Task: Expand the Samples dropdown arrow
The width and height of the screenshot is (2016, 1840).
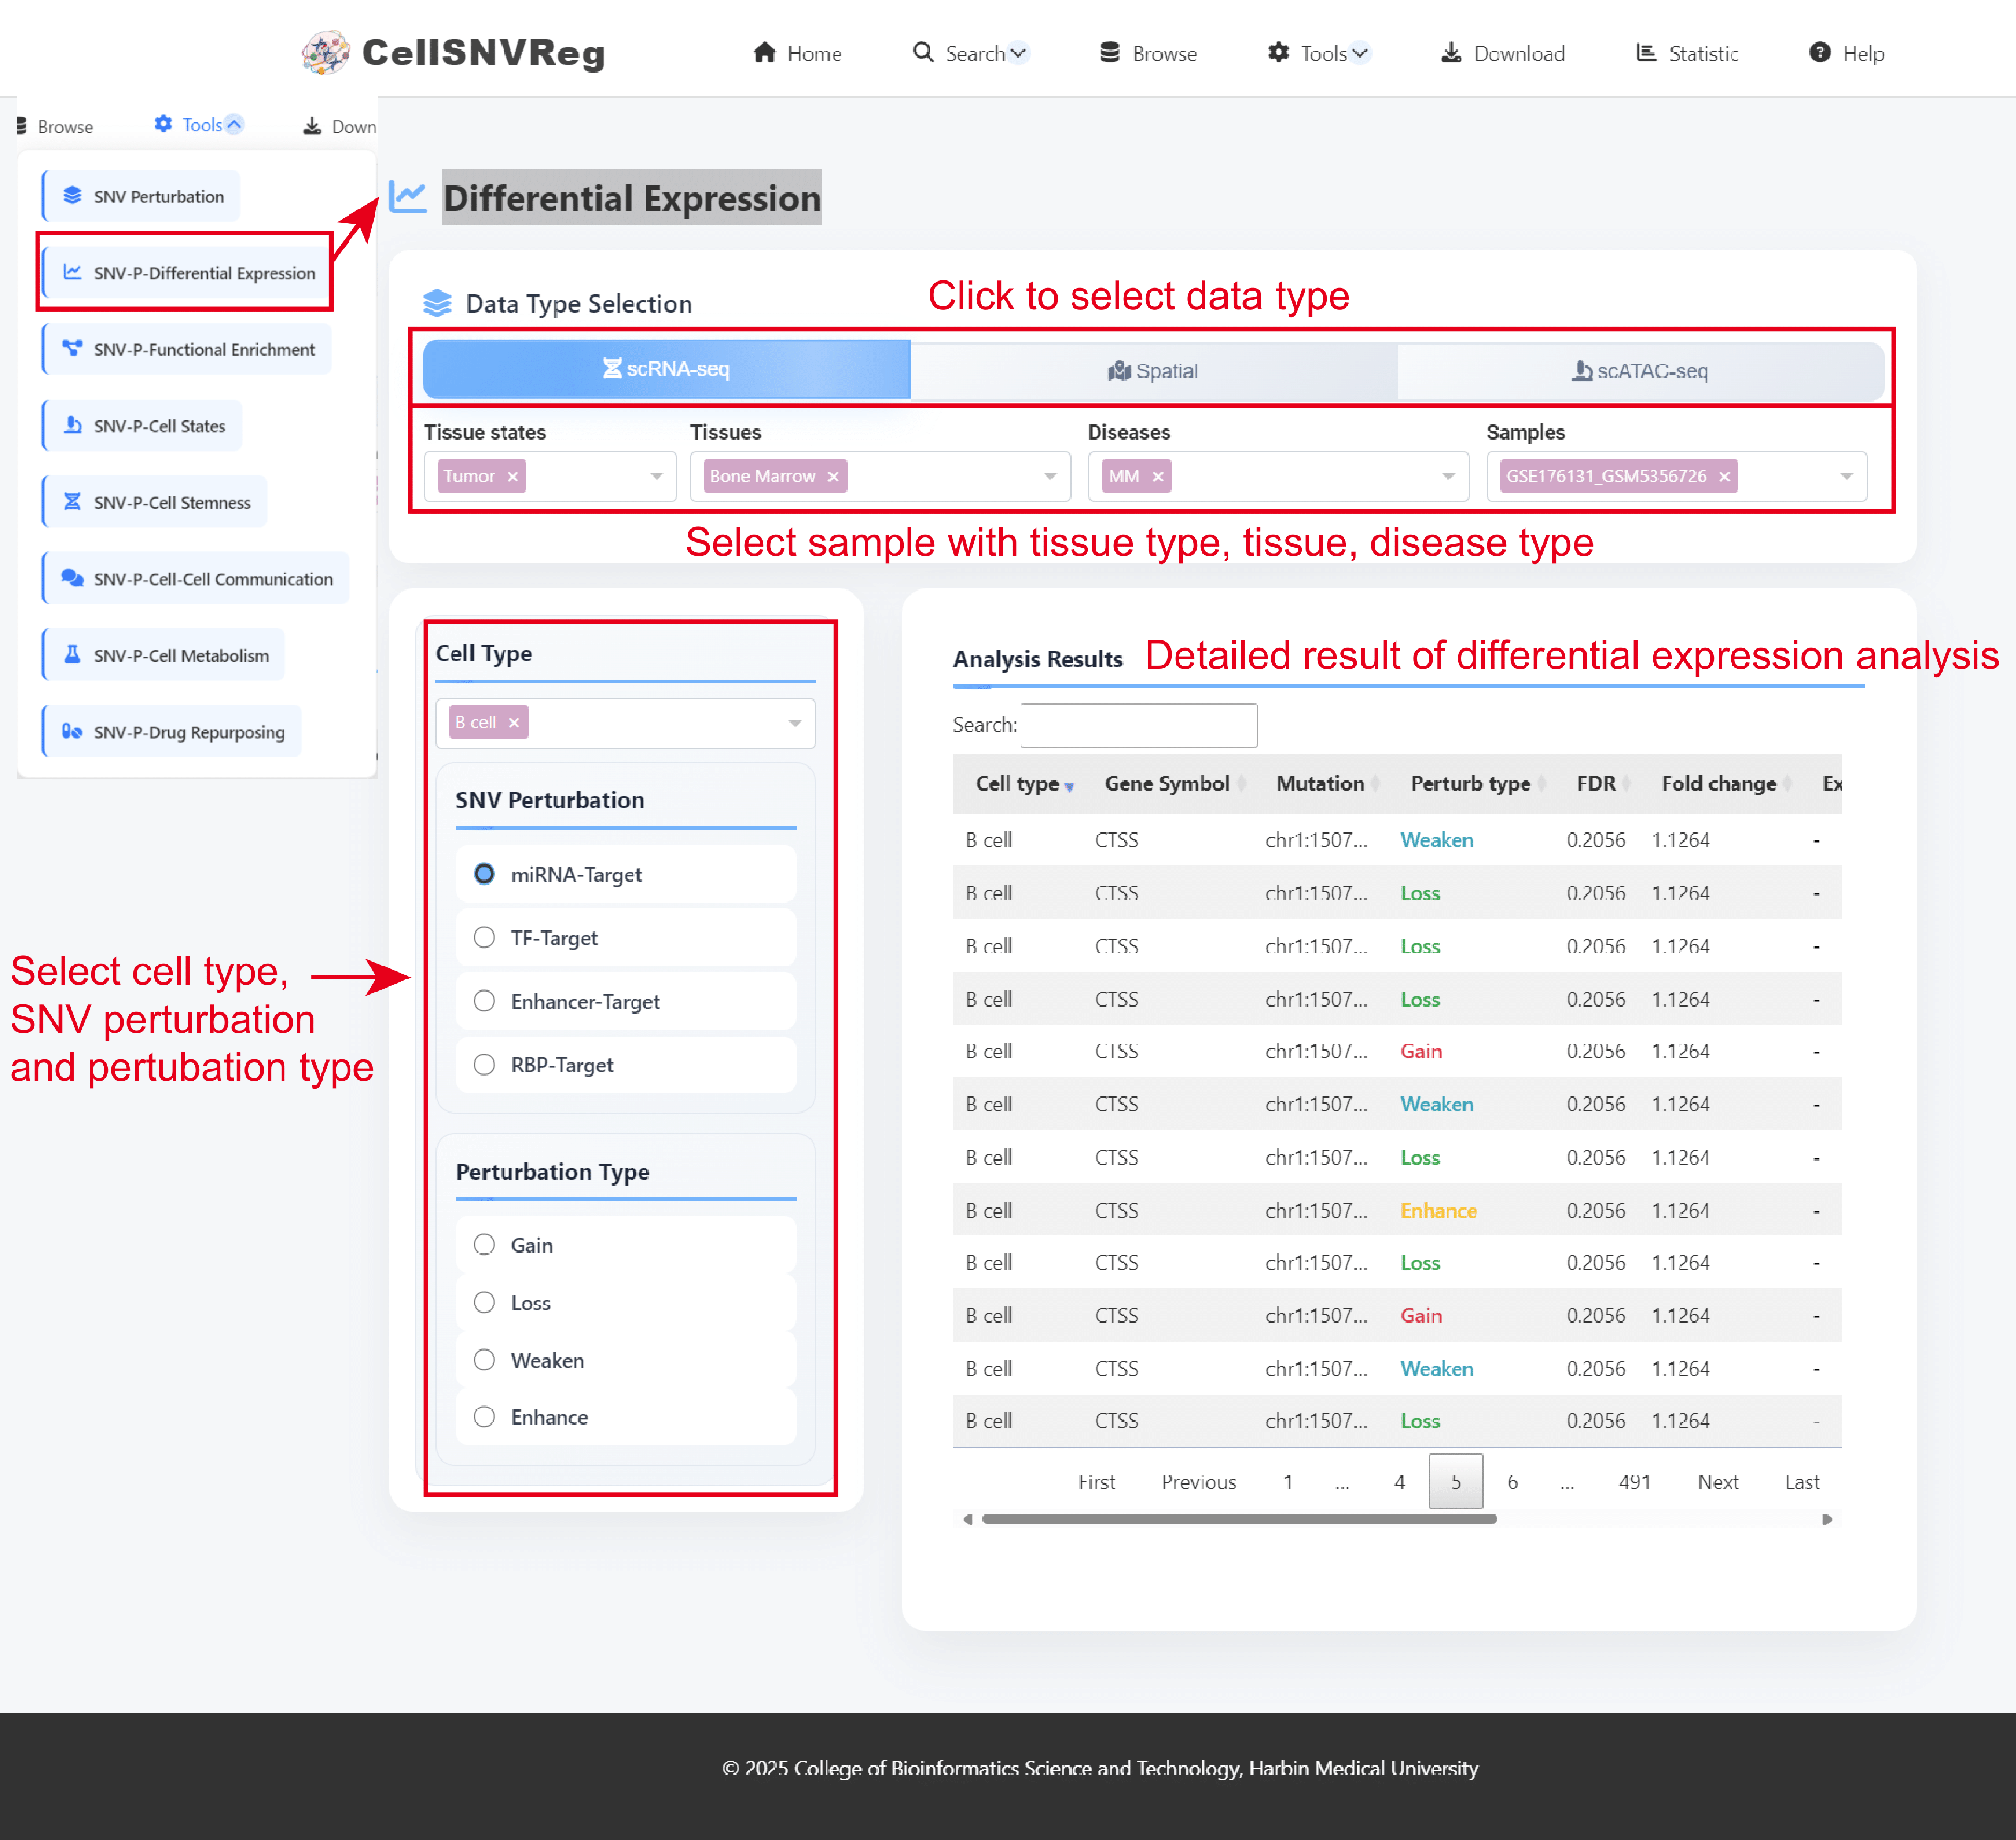Action: tap(1847, 476)
